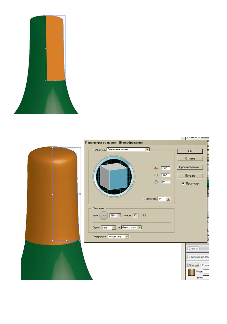Toggle the Просмотр preview checkbox
This screenshot has height=324, width=227.
[x=183, y=183]
